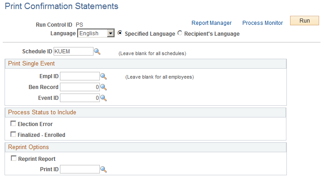Screen dimensions: 325x178
Task: Click Process Status to Include header
Action: (146, 112)
